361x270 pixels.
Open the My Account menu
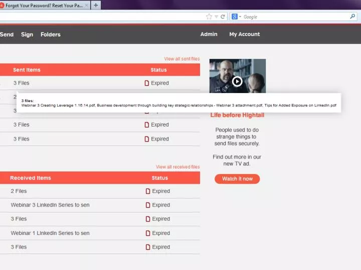pos(245,34)
